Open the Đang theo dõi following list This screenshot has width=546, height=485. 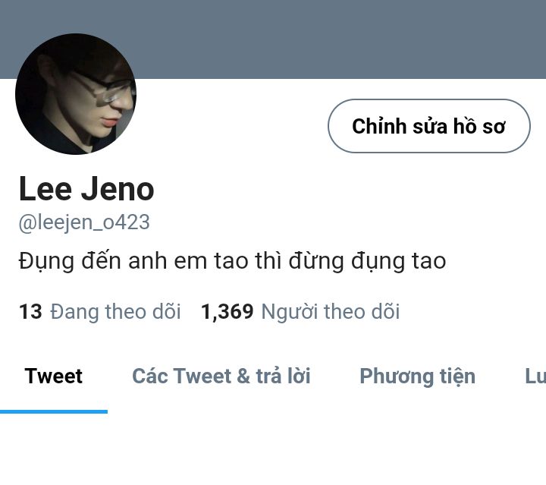(x=115, y=311)
